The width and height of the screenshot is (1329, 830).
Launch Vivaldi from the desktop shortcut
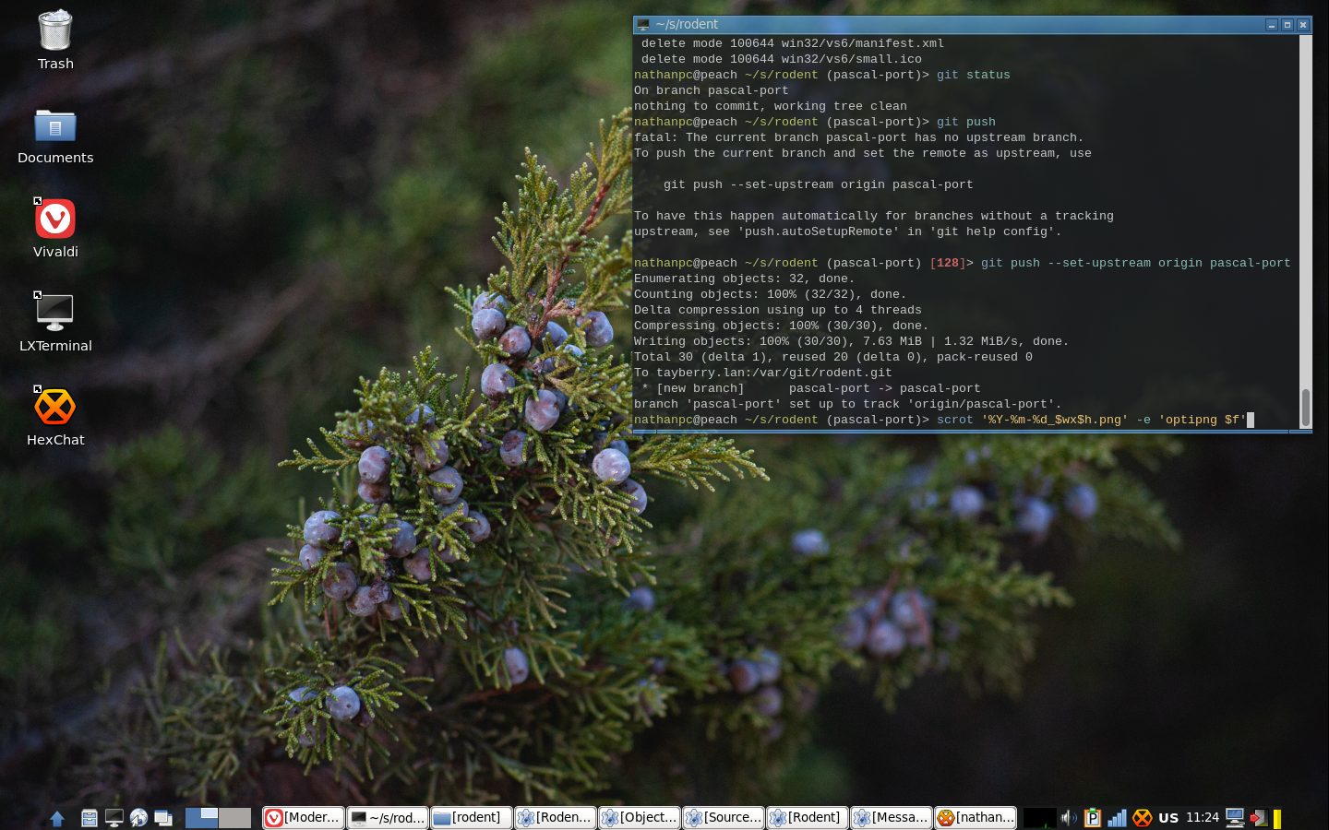coord(55,220)
